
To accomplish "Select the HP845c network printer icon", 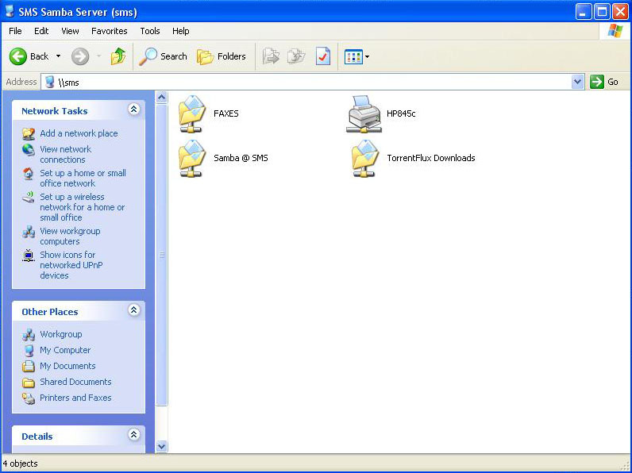I will pyautogui.click(x=364, y=114).
